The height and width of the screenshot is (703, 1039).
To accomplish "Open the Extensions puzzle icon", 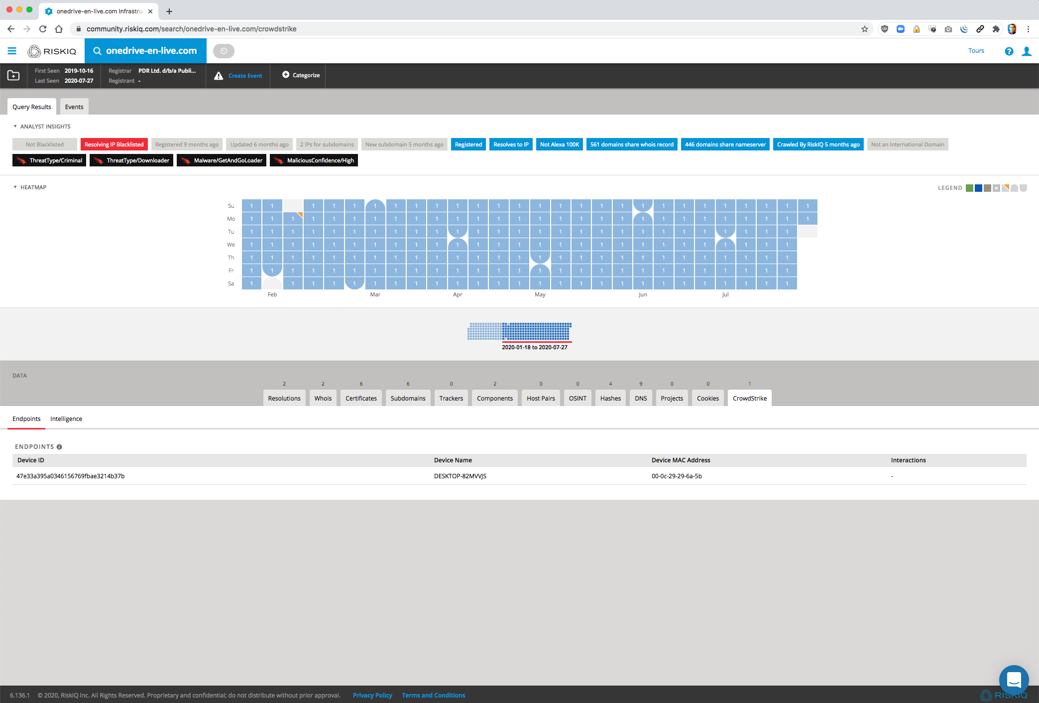I will 996,29.
